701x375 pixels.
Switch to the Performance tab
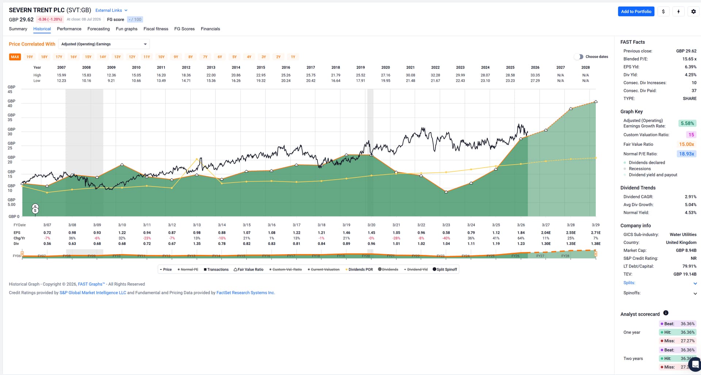pos(69,29)
